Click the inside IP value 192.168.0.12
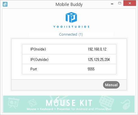Viewport: 138px width, 115px height. click(97, 49)
